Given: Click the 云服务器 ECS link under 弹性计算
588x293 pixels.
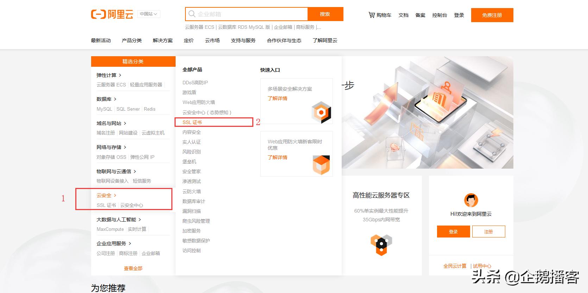Looking at the screenshot, I should [111, 85].
